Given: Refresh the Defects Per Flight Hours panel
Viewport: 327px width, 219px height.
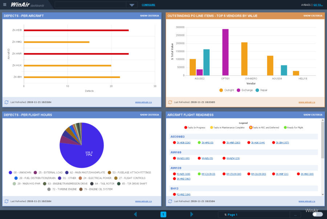Looking at the screenshot, I should pyautogui.click(x=7, y=201).
